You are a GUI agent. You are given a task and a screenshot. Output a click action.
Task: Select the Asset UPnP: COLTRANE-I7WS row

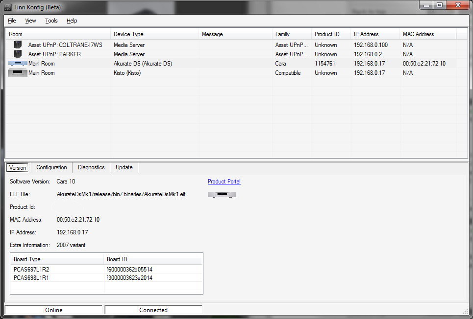(236, 45)
